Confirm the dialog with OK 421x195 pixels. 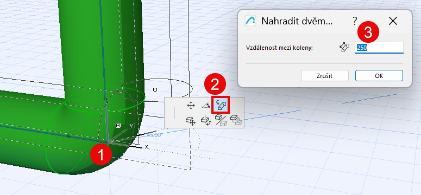click(x=379, y=76)
